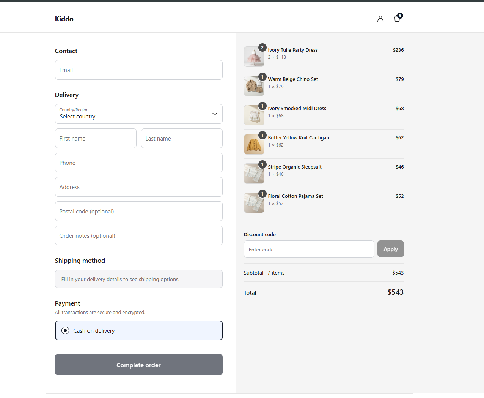Focus the Email input field
Image resolution: width=484 pixels, height=398 pixels.
pos(139,70)
